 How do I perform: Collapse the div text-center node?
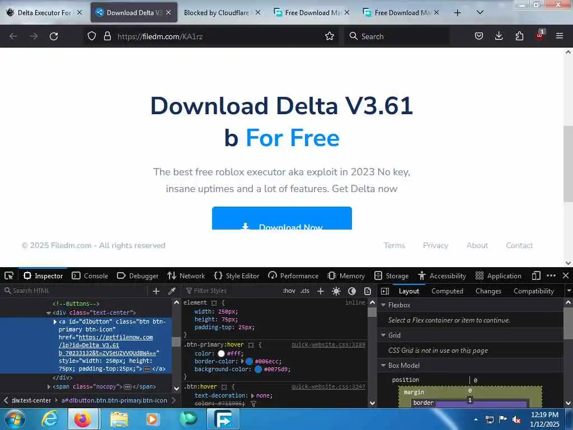coord(48,312)
